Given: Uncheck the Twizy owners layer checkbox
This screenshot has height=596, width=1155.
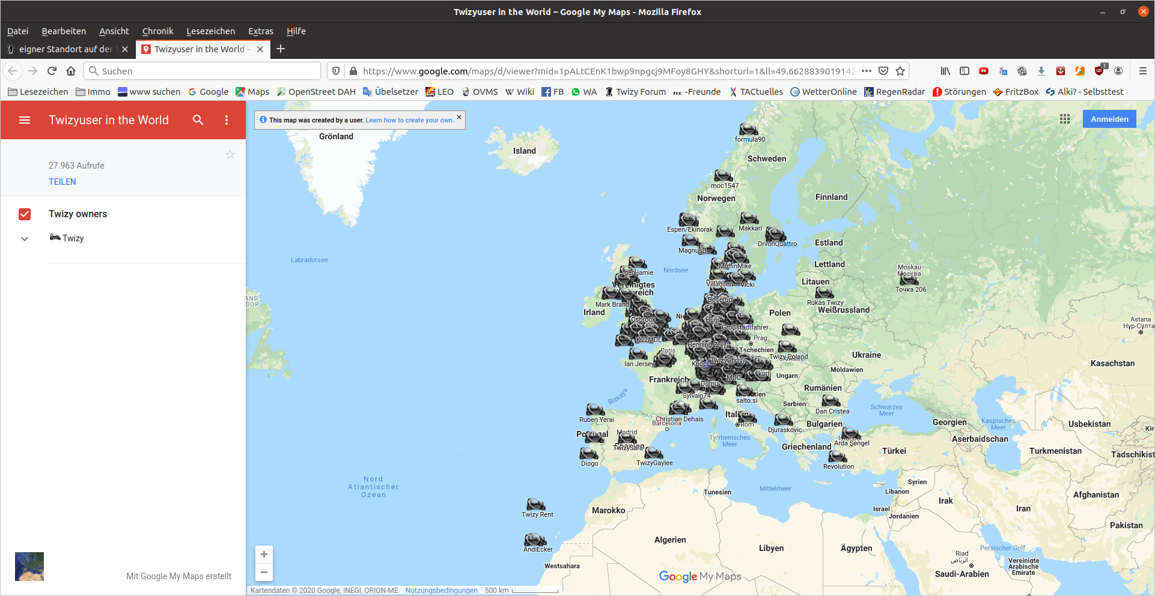Looking at the screenshot, I should tap(25, 214).
